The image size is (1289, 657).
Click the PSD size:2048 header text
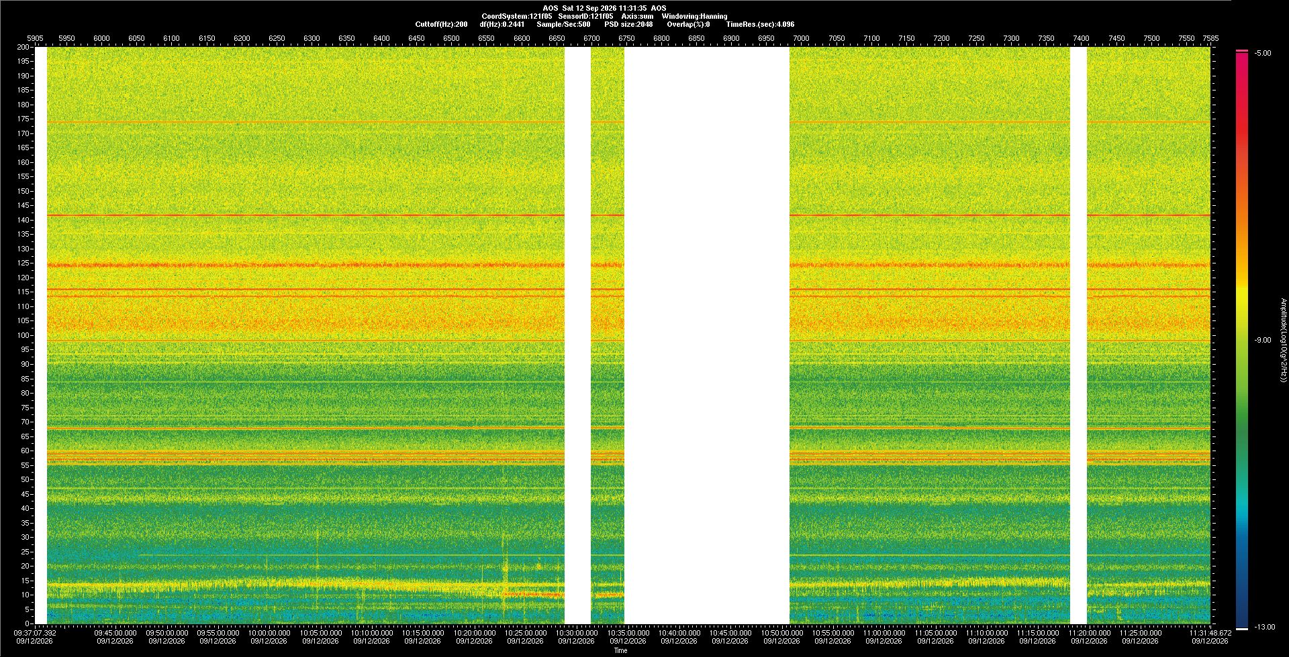click(x=628, y=24)
